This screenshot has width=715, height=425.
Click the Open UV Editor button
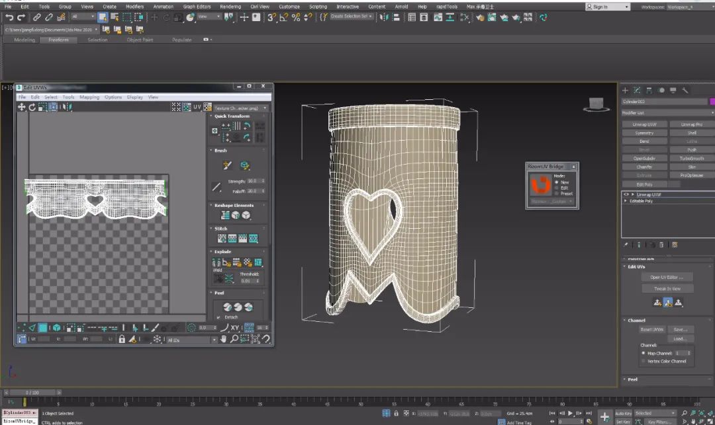click(x=667, y=277)
